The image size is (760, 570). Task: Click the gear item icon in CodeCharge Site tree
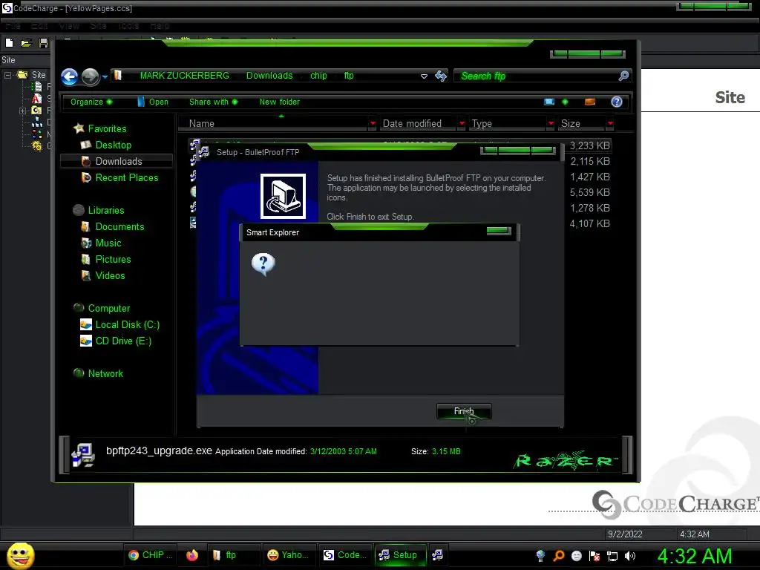pos(37,146)
